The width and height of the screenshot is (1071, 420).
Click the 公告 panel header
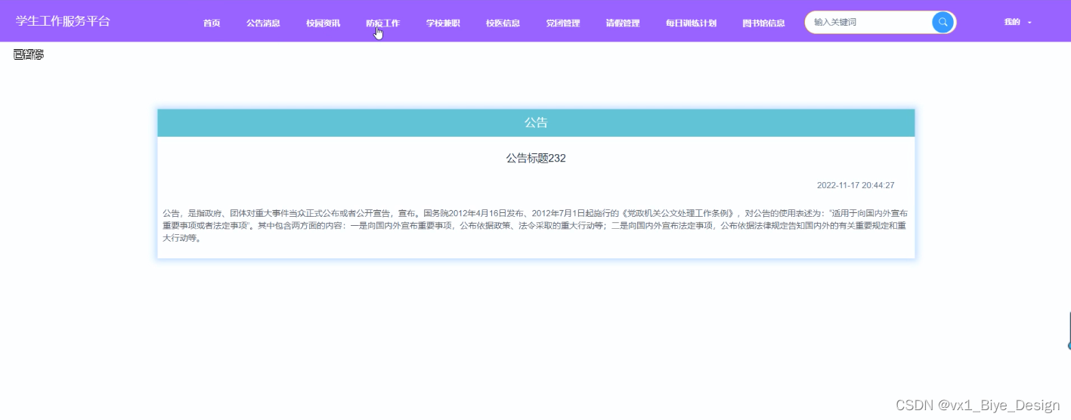(536, 122)
